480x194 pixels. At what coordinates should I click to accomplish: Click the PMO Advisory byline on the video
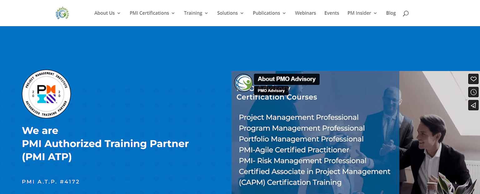pos(271,90)
